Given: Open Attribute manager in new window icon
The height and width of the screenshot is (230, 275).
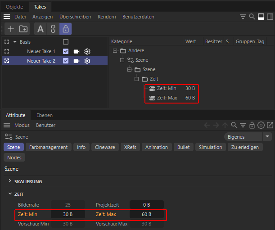Looking at the screenshot, I should (270, 125).
